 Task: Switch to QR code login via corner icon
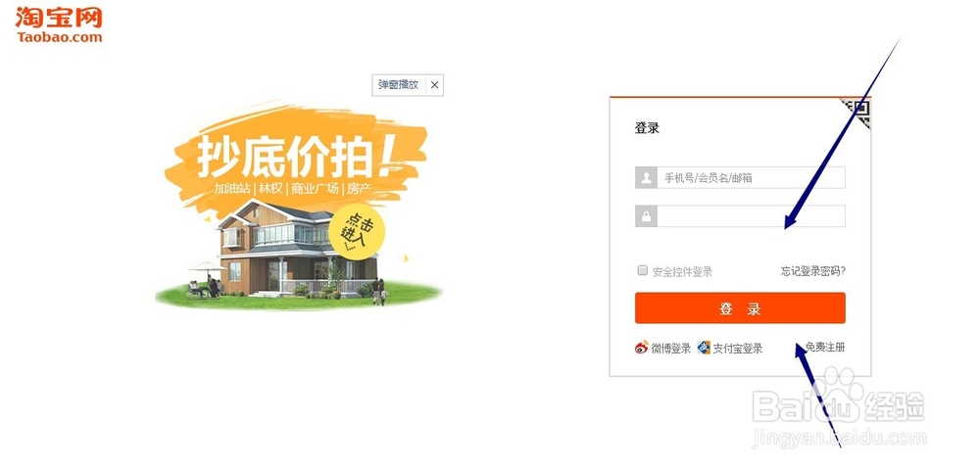[x=857, y=113]
